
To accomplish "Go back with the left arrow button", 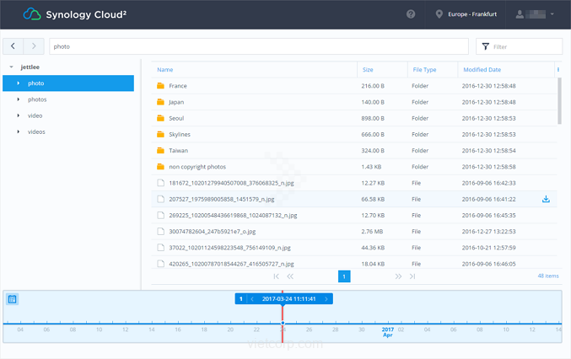I will pos(13,46).
